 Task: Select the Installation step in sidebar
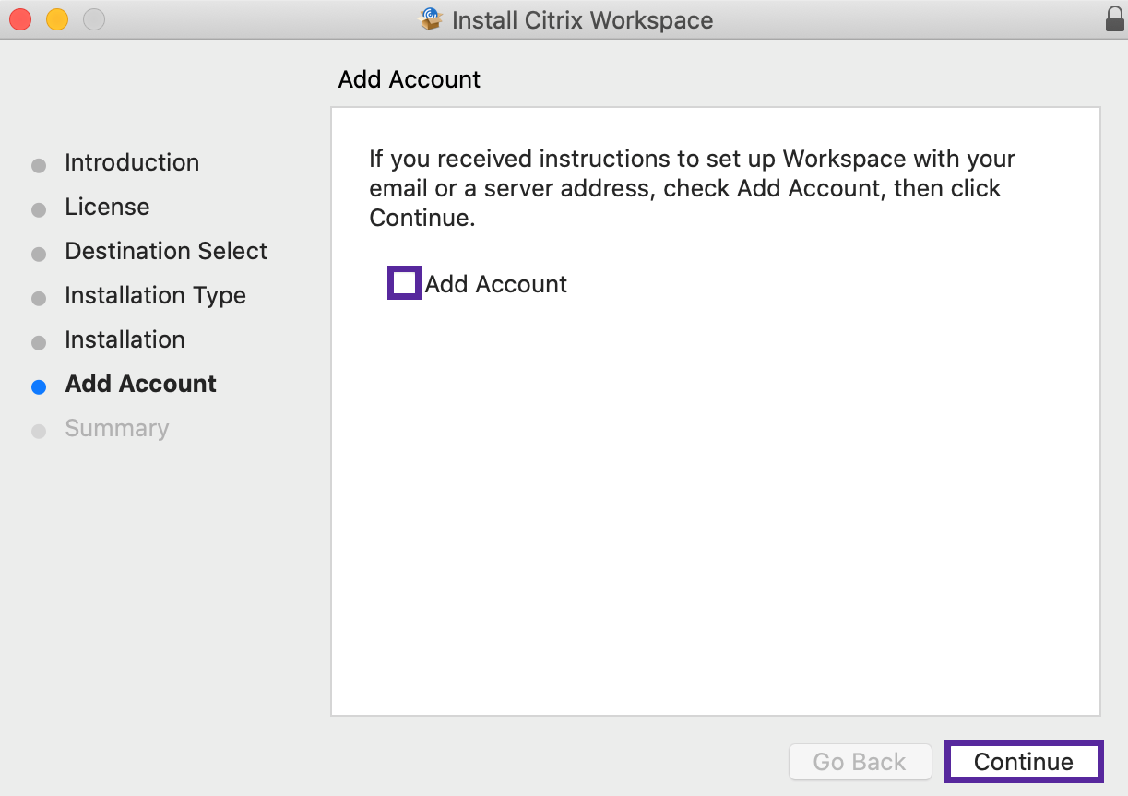pos(125,339)
